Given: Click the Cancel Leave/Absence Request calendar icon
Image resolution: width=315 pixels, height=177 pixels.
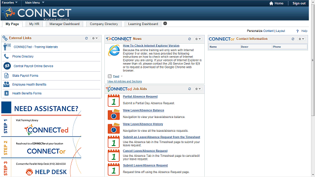Looking at the screenshot, I should pos(114,155).
